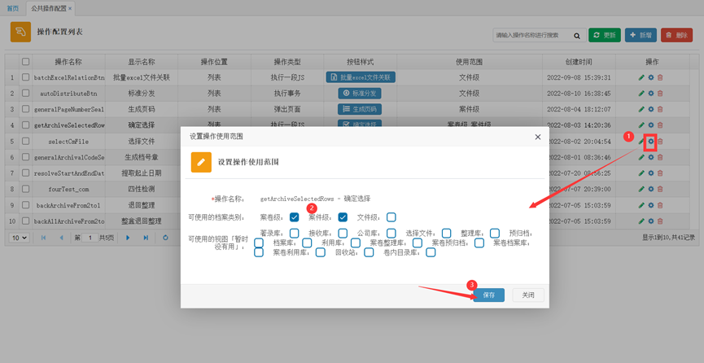This screenshot has width=704, height=363.
Task: Delete the batchExcelRelationBtn row via trash icon
Action: [x=660, y=77]
